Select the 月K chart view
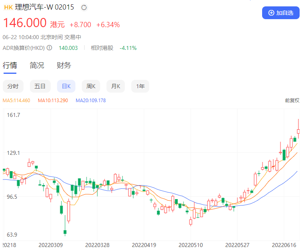 pyautogui.click(x=116, y=86)
